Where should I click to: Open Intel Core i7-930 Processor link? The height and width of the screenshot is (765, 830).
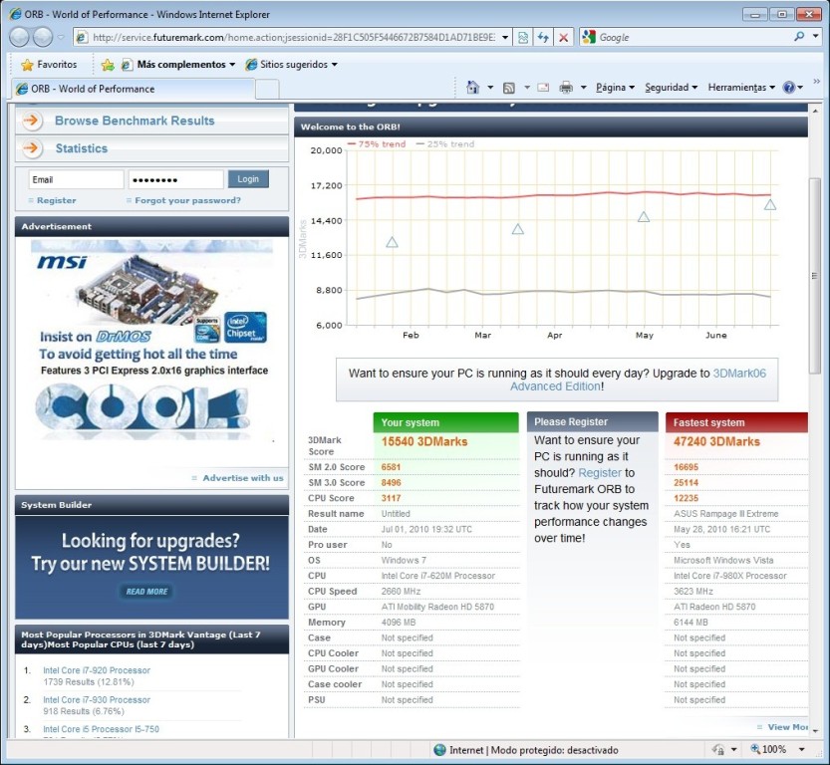[97, 700]
